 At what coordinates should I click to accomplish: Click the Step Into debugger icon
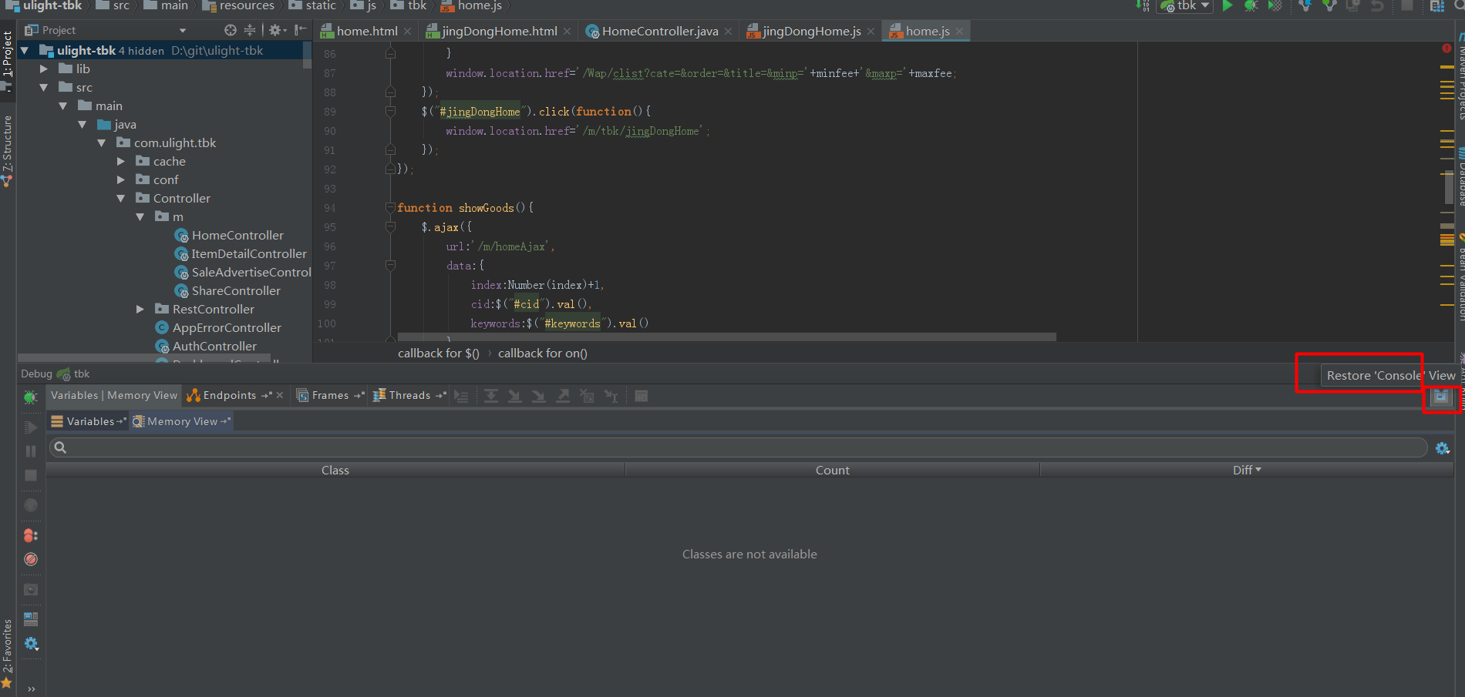514,395
